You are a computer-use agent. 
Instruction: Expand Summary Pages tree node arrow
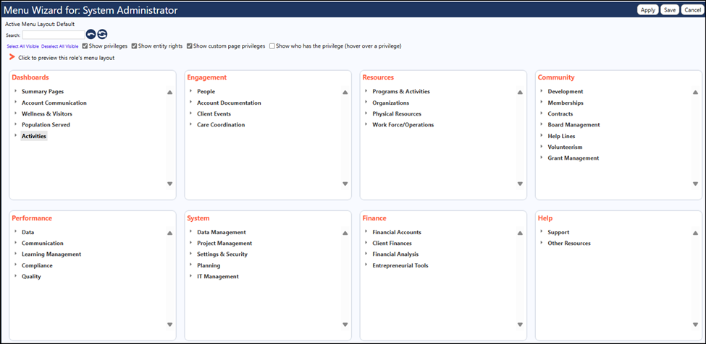click(16, 91)
